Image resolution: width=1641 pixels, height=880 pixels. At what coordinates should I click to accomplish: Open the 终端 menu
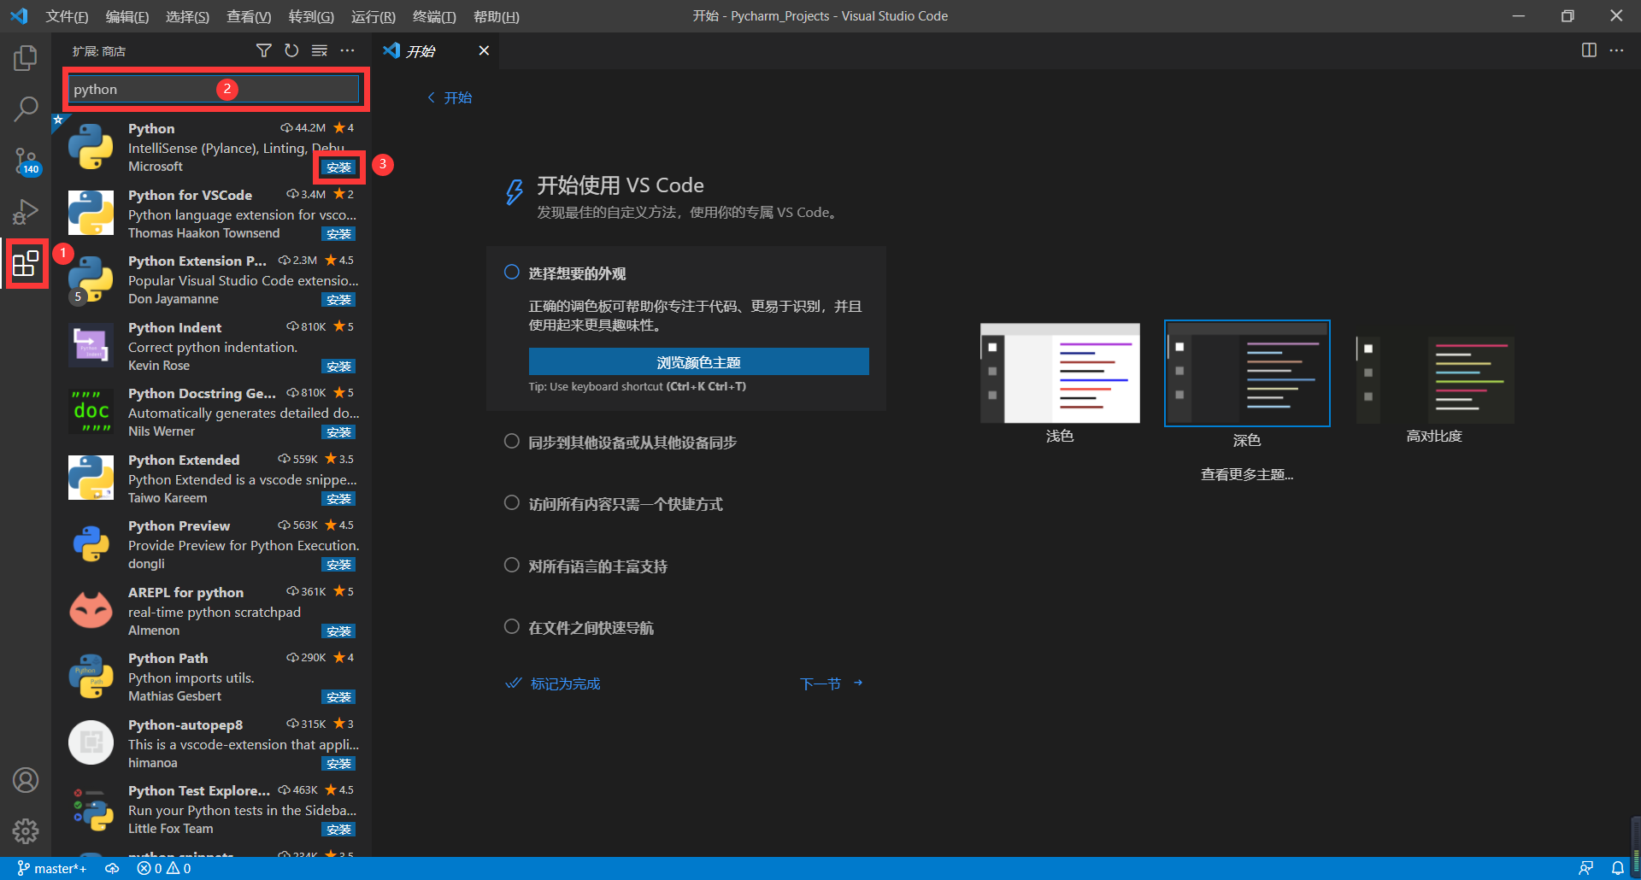433,16
